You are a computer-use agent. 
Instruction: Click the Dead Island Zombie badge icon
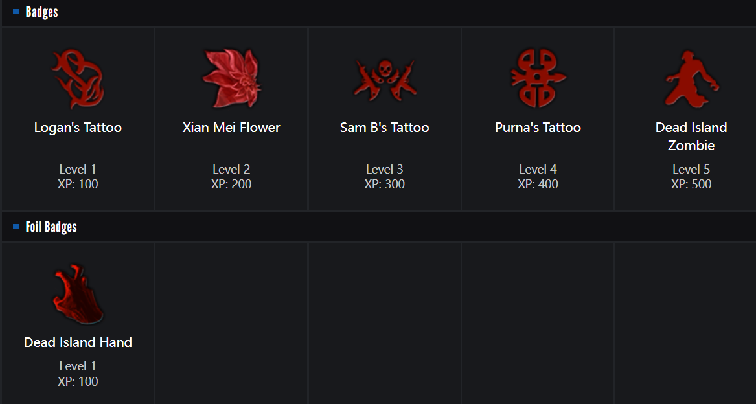(691, 80)
